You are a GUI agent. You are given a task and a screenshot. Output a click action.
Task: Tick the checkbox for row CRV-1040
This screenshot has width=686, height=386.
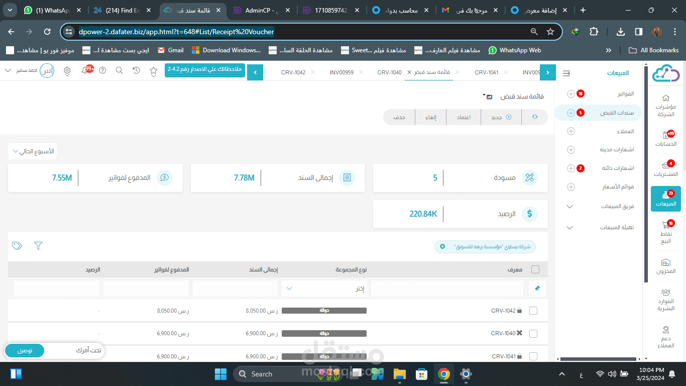pos(533,333)
